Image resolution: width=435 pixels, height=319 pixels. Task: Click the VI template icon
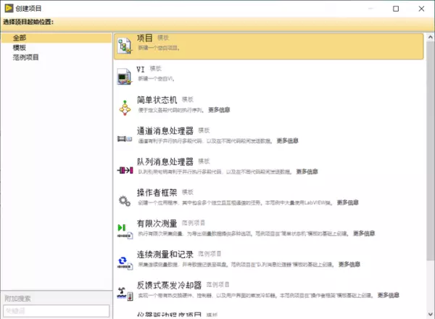(x=124, y=77)
